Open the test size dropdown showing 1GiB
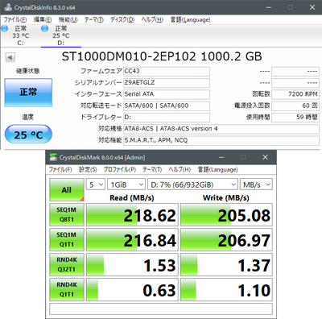The width and height of the screenshot is (322, 319). [126, 184]
